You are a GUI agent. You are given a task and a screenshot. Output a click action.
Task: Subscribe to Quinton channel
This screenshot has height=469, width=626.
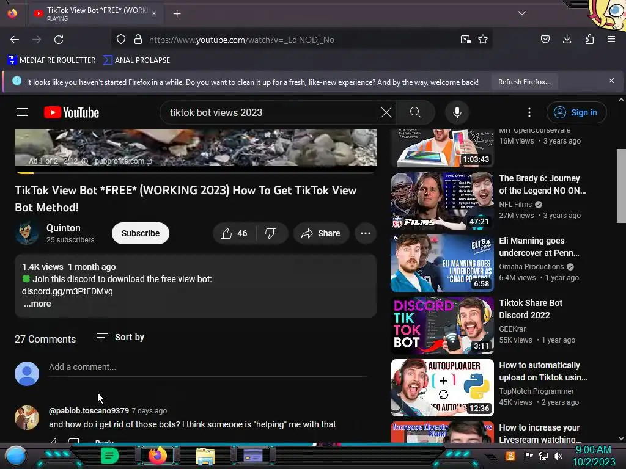pos(141,233)
